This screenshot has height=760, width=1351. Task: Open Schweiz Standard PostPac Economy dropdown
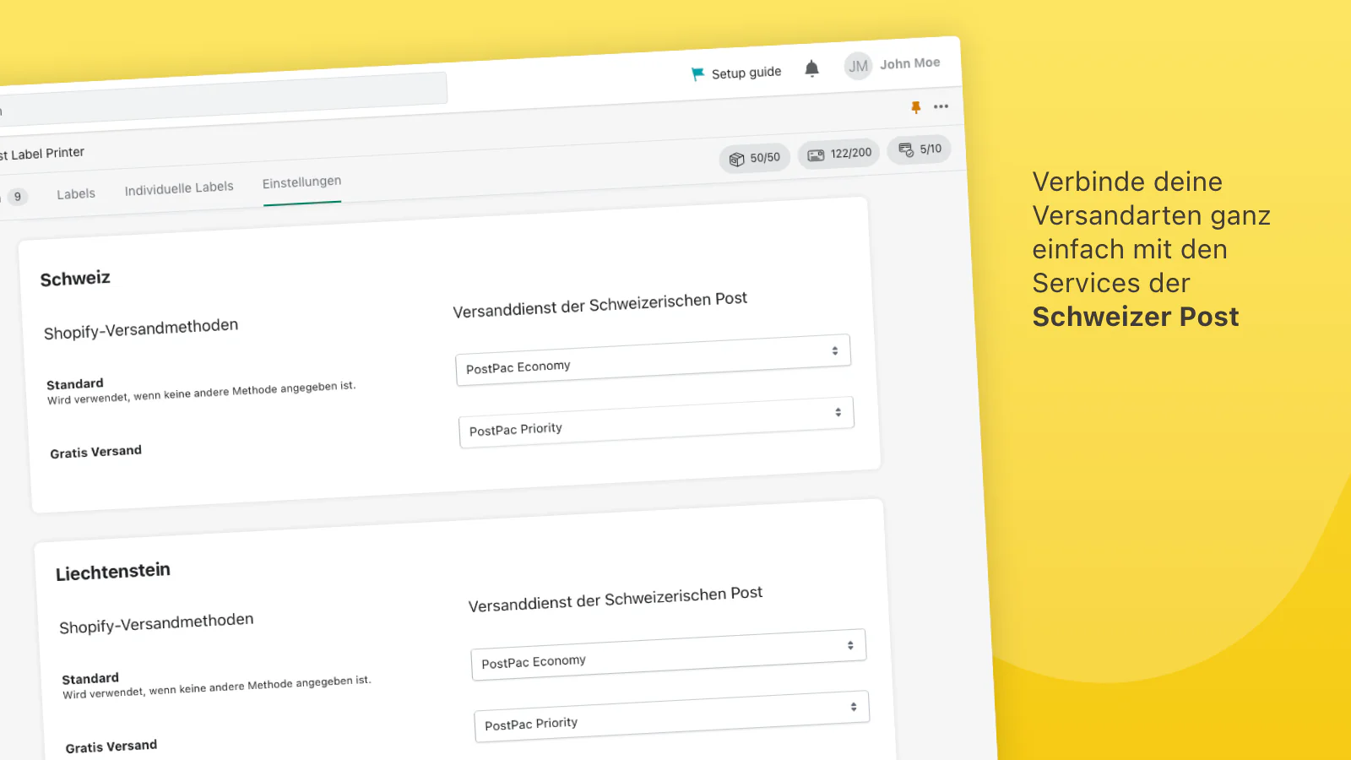tap(653, 360)
